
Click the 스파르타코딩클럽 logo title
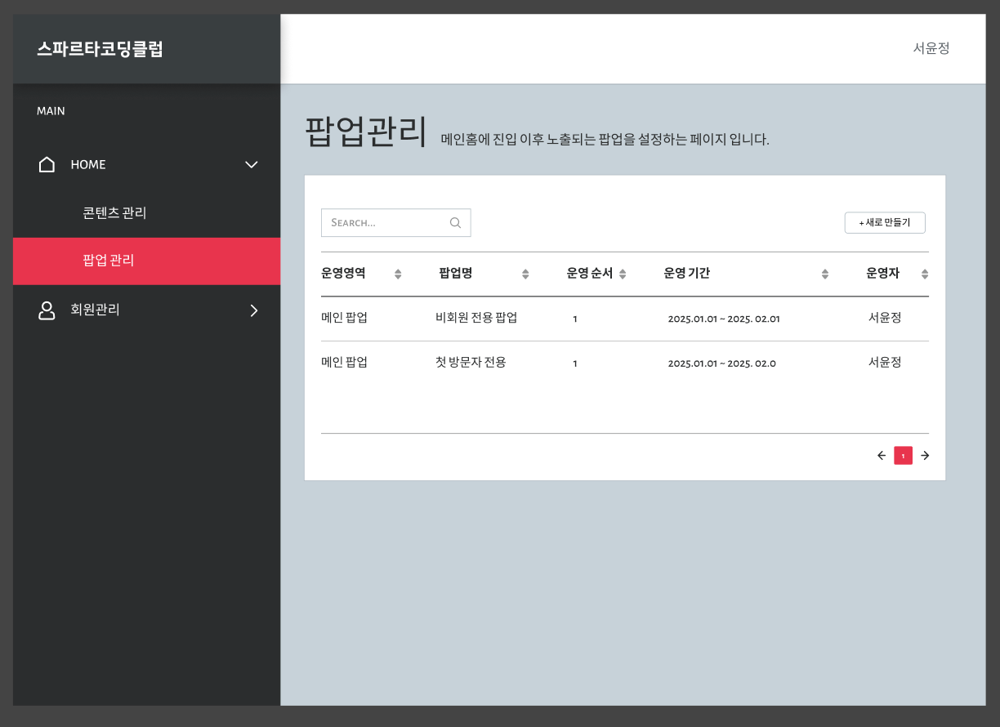tap(100, 49)
